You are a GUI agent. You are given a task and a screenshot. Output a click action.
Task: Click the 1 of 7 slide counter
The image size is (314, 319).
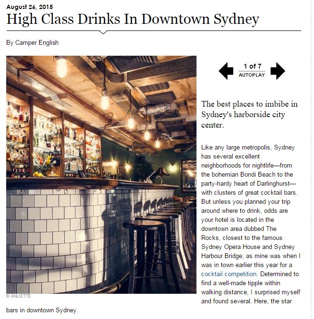[252, 66]
